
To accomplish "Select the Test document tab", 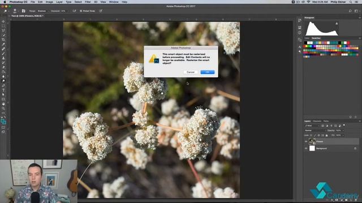I will (x=27, y=16).
